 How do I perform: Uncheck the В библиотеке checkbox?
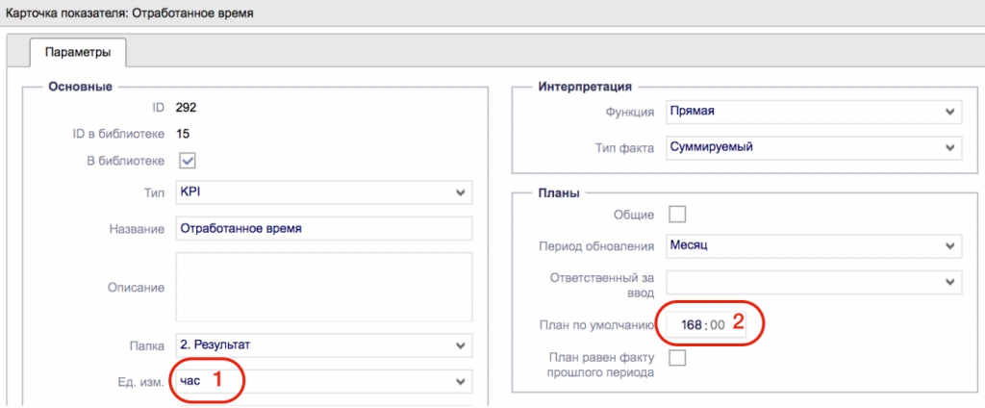pyautogui.click(x=188, y=161)
